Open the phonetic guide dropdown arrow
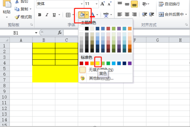 point(111,15)
